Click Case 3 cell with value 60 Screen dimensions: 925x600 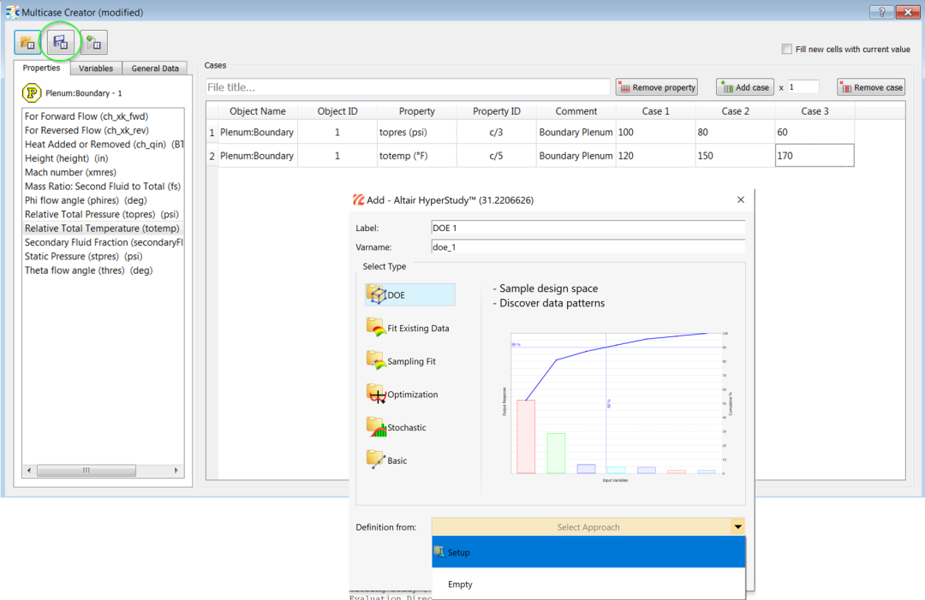815,132
